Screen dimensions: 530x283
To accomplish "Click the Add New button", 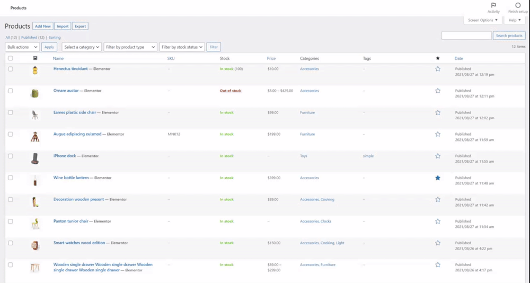I will click(x=43, y=26).
